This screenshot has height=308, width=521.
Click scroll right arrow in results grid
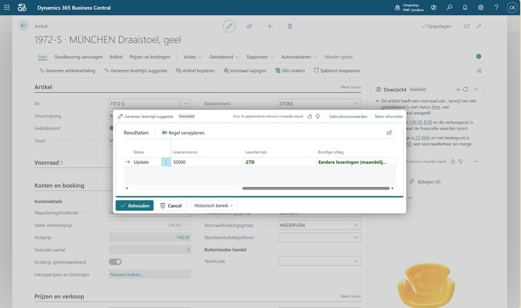392,188
